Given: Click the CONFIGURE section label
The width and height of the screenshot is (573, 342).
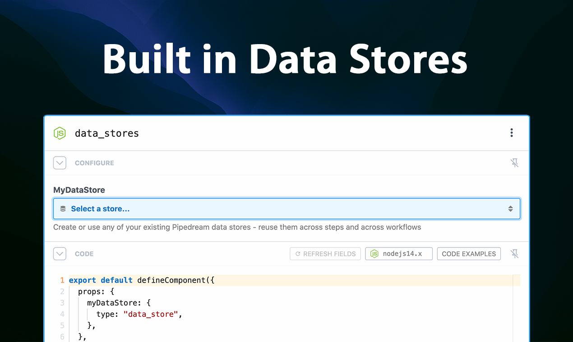Looking at the screenshot, I should [x=94, y=163].
